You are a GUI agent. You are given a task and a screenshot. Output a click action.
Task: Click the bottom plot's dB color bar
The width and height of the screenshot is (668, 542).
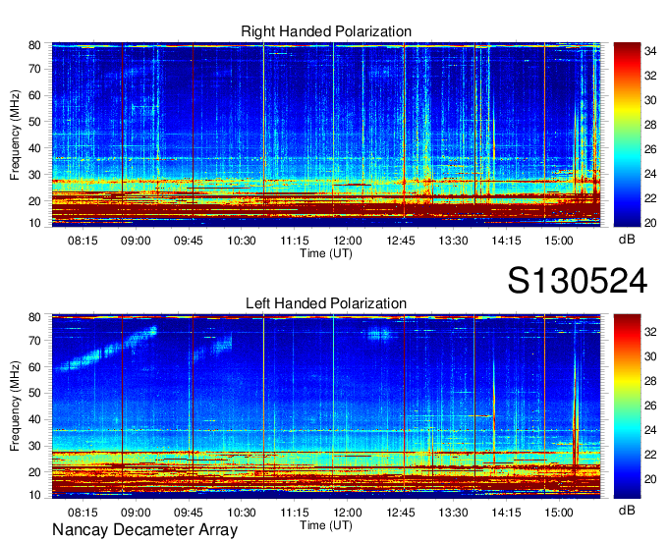[627, 406]
